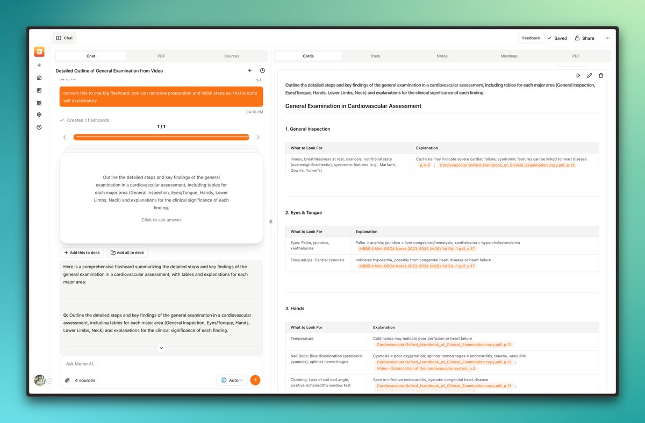Expand the answer with the down chevron button
This screenshot has width=645, height=423.
coord(161,348)
